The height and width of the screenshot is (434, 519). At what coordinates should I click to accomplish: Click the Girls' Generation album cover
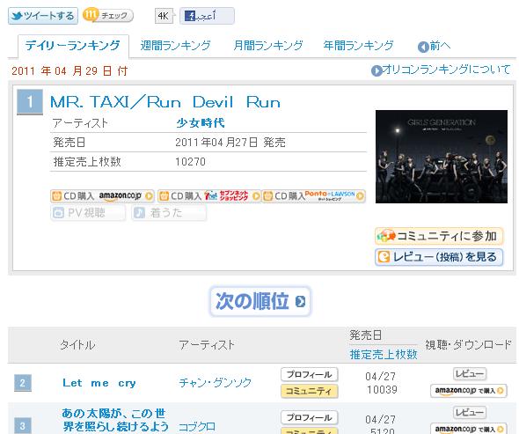442,157
